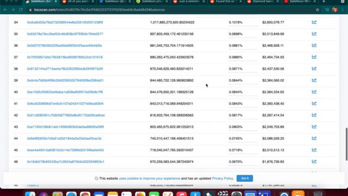
Task: Go forward in browser history
Action: coord(13,10)
